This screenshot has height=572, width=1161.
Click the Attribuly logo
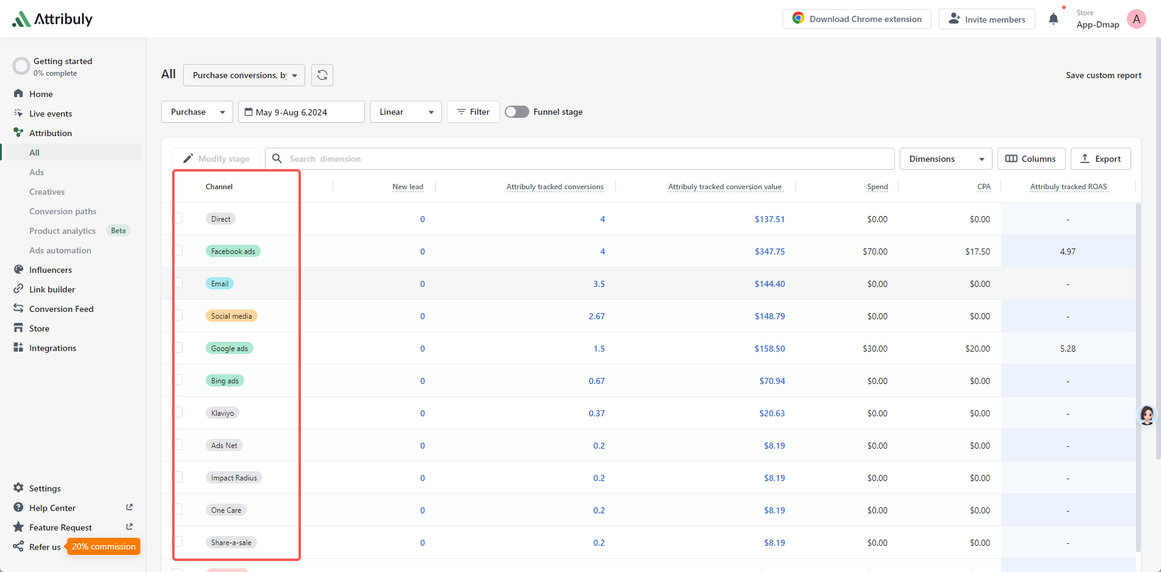[52, 19]
